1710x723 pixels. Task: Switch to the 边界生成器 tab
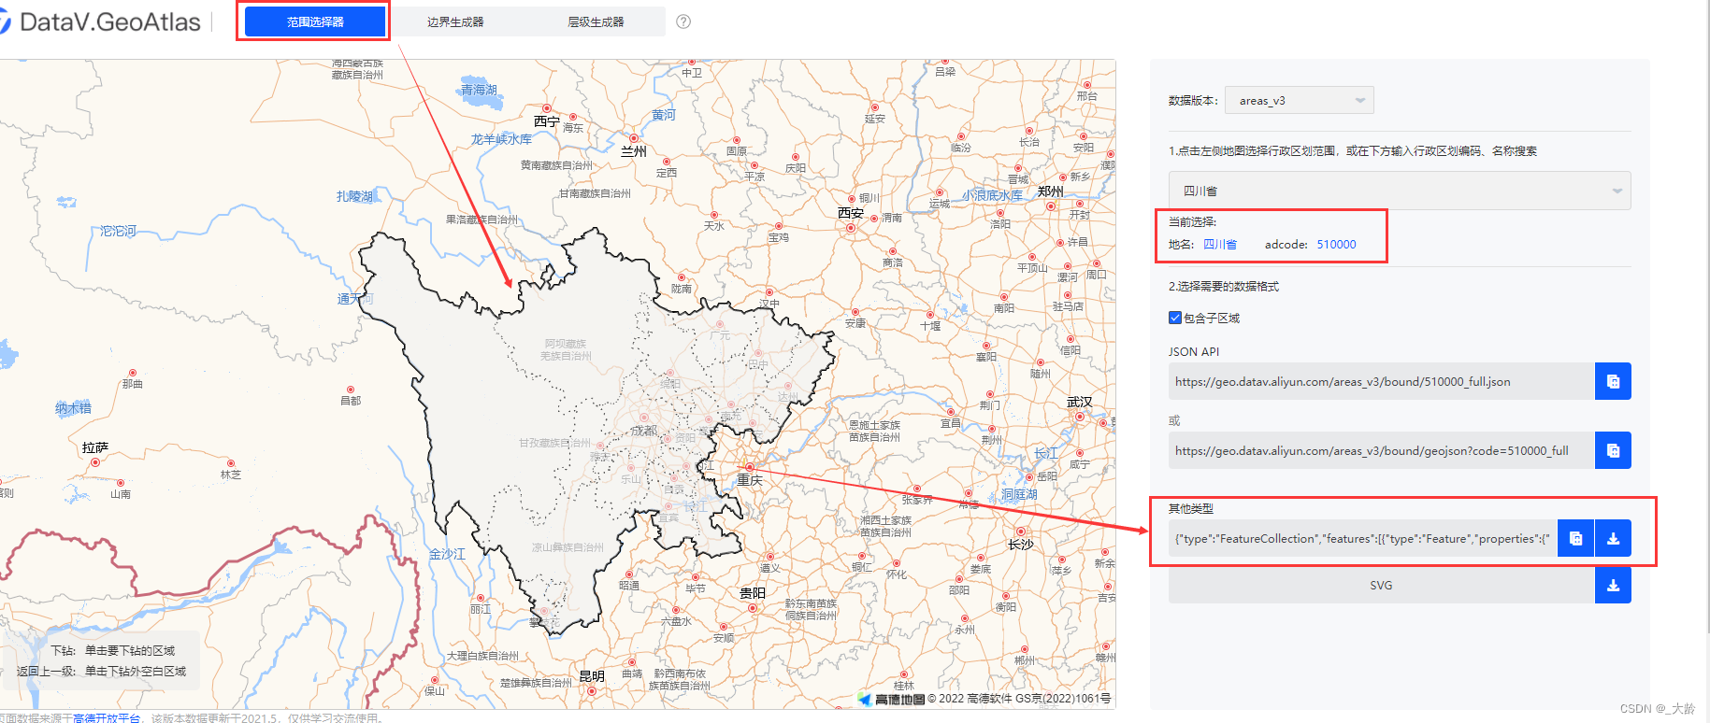(455, 21)
